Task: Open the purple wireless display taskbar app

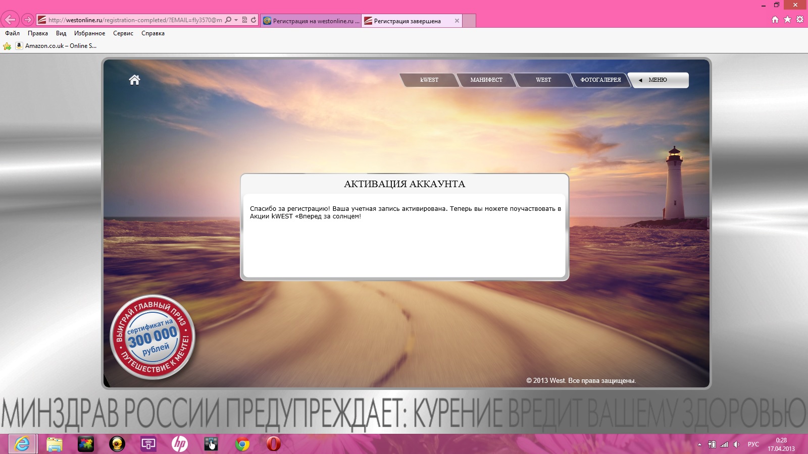Action: click(x=148, y=444)
